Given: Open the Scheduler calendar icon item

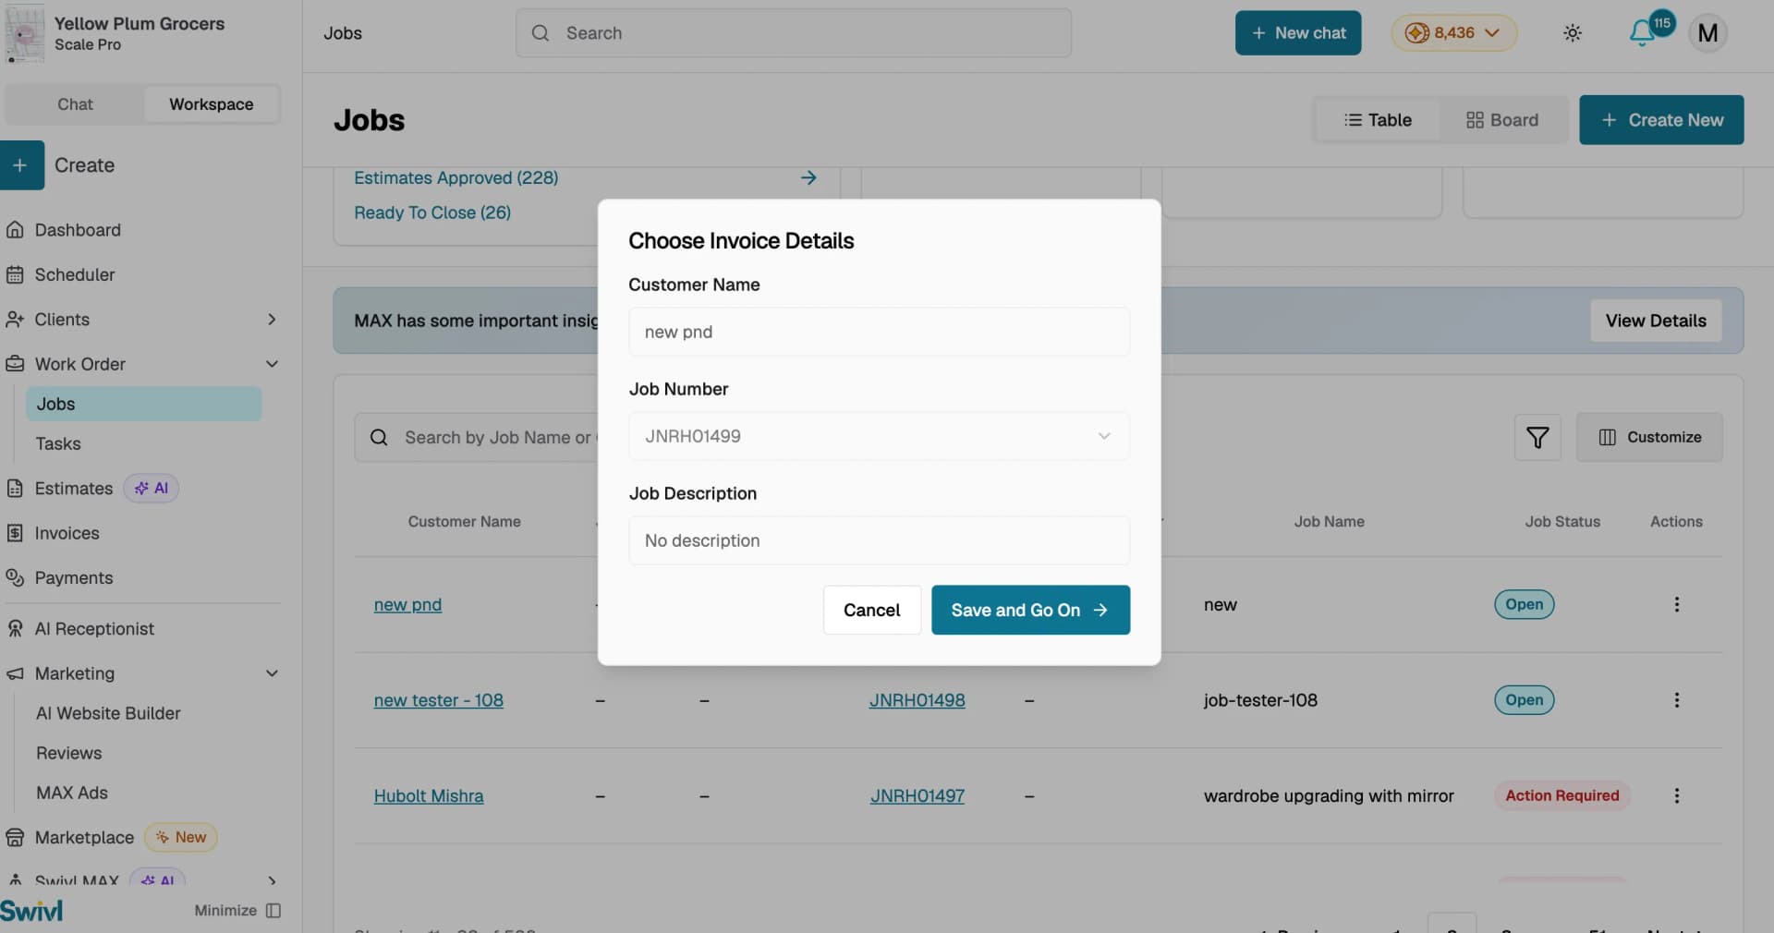Looking at the screenshot, I should (15, 274).
